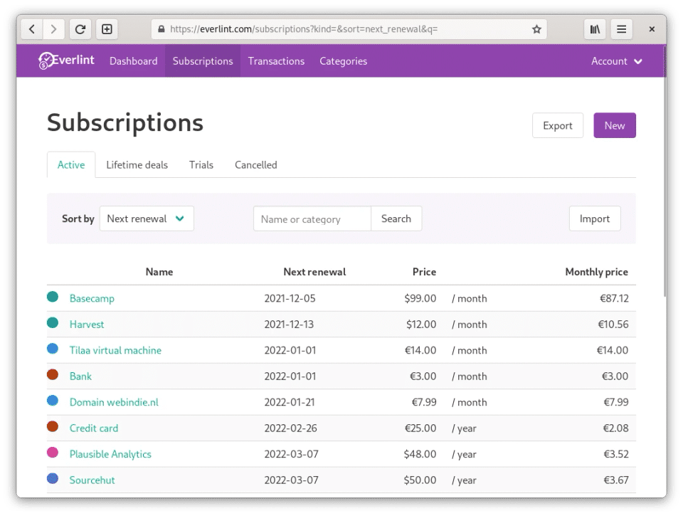
Task: Open a new tab with plus icon
Action: point(107,29)
